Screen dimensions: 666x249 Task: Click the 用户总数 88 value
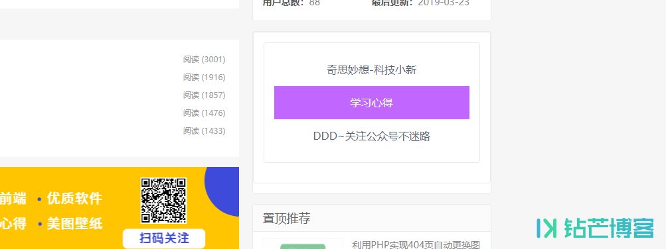(x=315, y=3)
